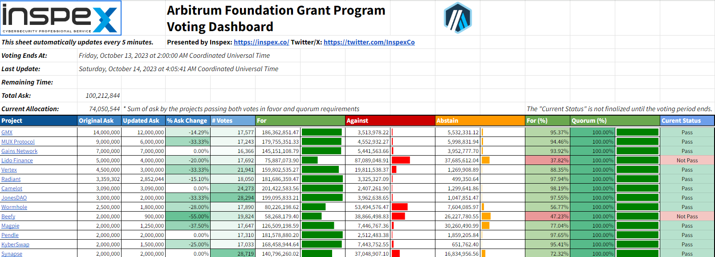
Task: Select the Original Ask column header
Action: pos(99,120)
